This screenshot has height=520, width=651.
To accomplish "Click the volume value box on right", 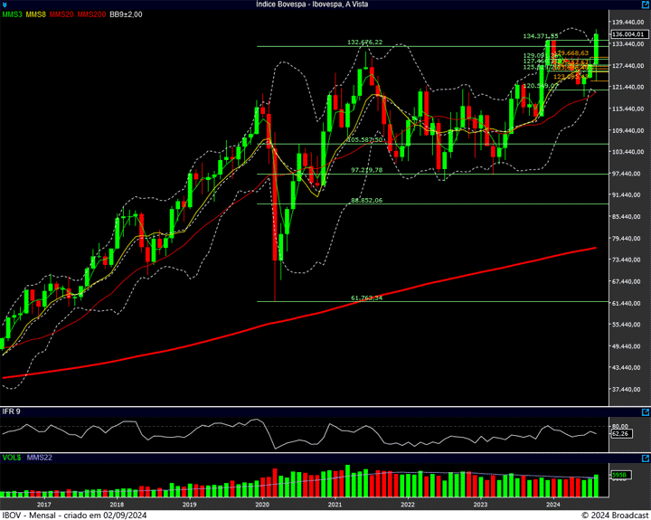I will click(620, 475).
